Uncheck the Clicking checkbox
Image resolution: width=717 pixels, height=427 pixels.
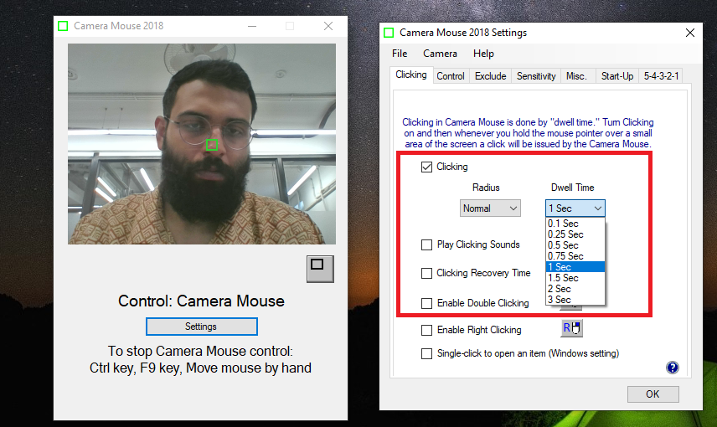tap(426, 167)
